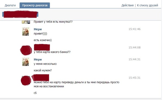
Task: Open Мери's avatar at 15:44:31 message
Action: tap(26, 62)
